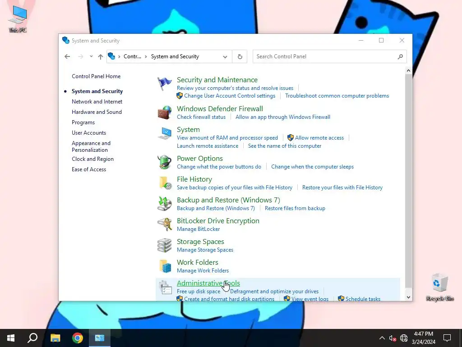Click the BitLocker Drive Encryption key icon

pos(164,224)
